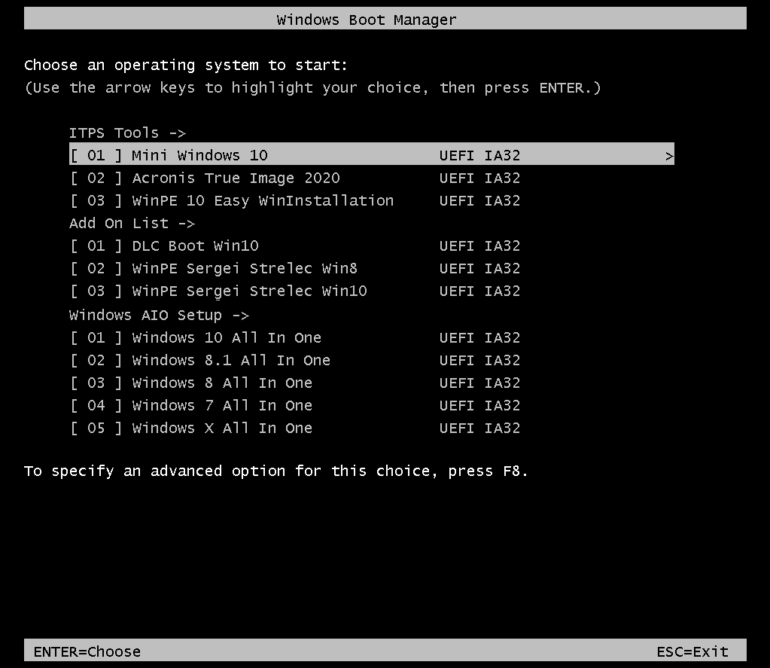
Task: Click the Add On List -> header
Action: [x=132, y=223]
